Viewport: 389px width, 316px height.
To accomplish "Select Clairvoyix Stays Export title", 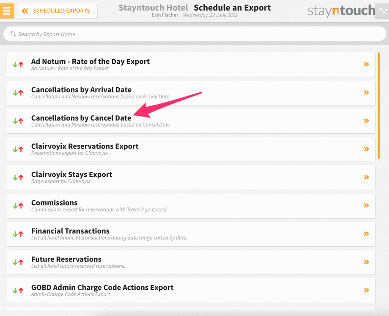I will (x=72, y=175).
